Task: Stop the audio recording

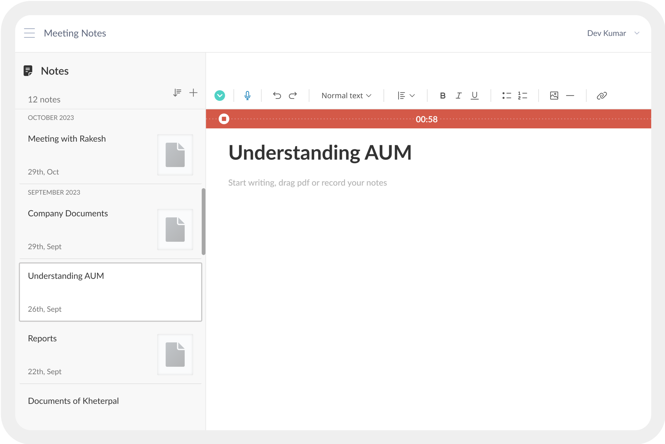Action: (x=224, y=119)
